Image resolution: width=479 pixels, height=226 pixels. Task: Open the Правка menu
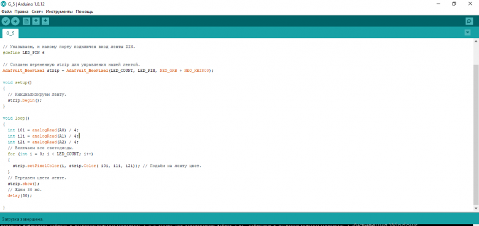coord(21,12)
